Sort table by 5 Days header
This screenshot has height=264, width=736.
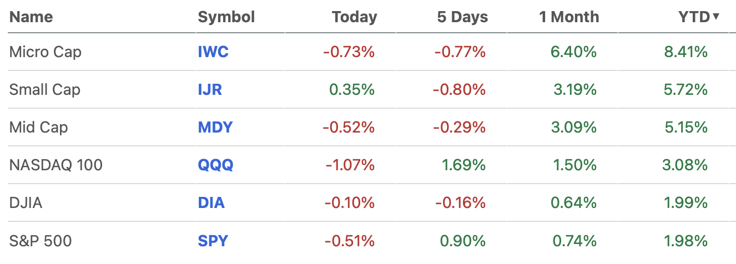[x=462, y=17]
